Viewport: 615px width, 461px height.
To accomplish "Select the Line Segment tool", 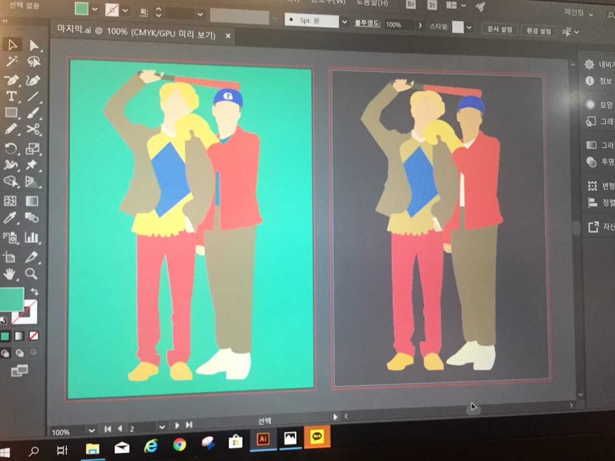I will (33, 96).
